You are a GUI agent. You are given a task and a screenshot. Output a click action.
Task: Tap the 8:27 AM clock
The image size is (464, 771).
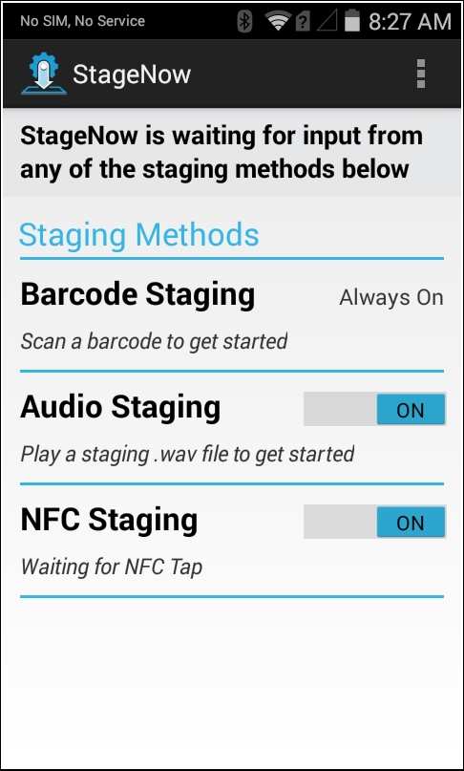click(x=410, y=22)
